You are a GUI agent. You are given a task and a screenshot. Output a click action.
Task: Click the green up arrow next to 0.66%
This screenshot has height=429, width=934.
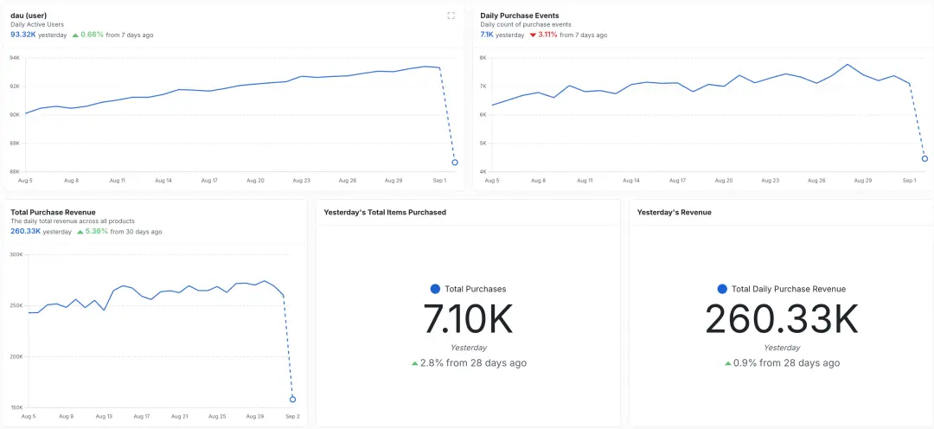tap(75, 35)
